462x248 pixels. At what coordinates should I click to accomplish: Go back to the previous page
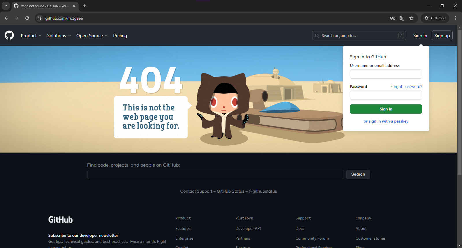(6, 18)
